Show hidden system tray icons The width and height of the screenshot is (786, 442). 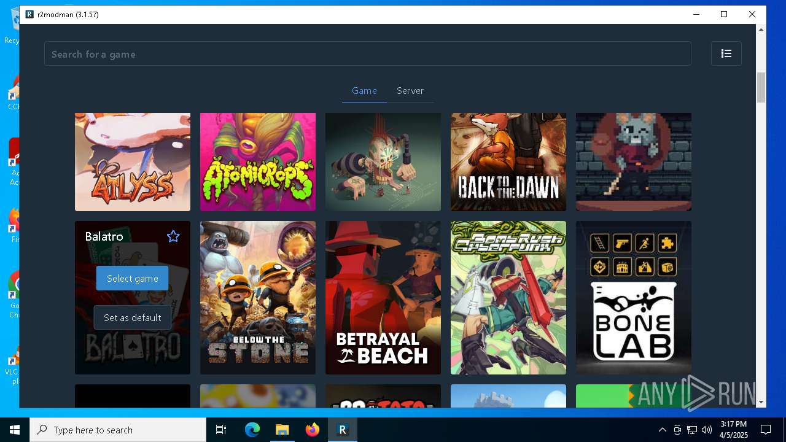(x=662, y=430)
